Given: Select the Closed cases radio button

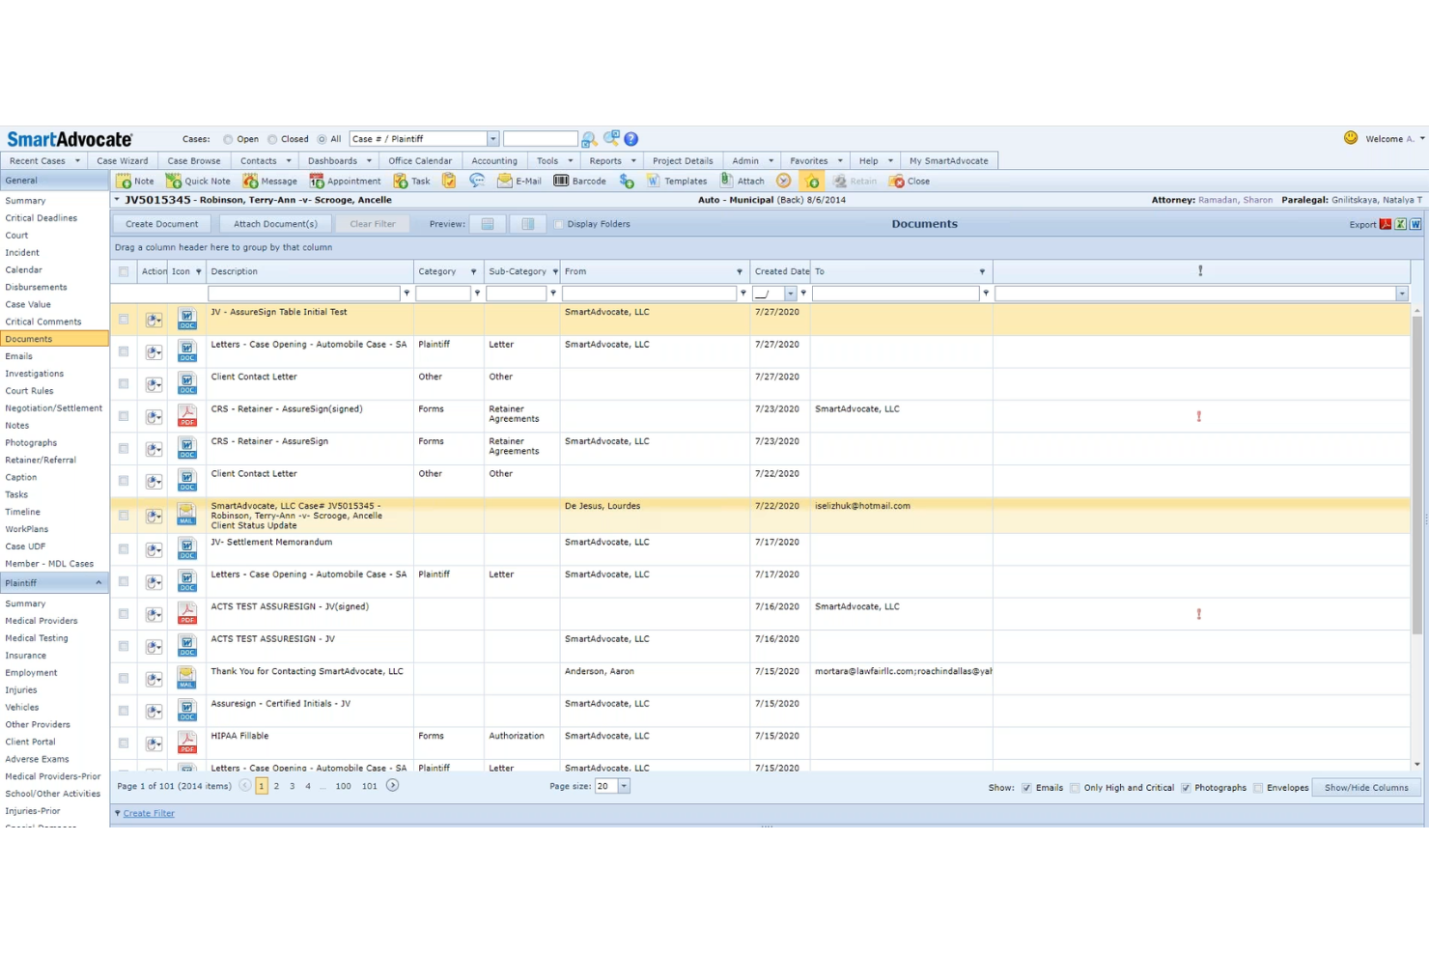Looking at the screenshot, I should tap(272, 139).
